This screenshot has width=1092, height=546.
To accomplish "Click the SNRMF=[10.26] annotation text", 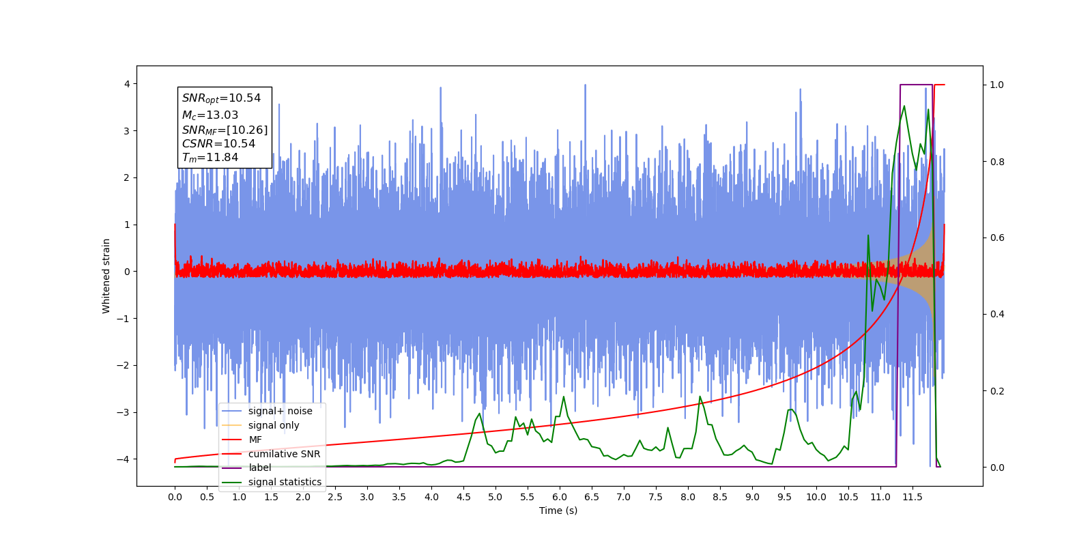I will [x=225, y=130].
